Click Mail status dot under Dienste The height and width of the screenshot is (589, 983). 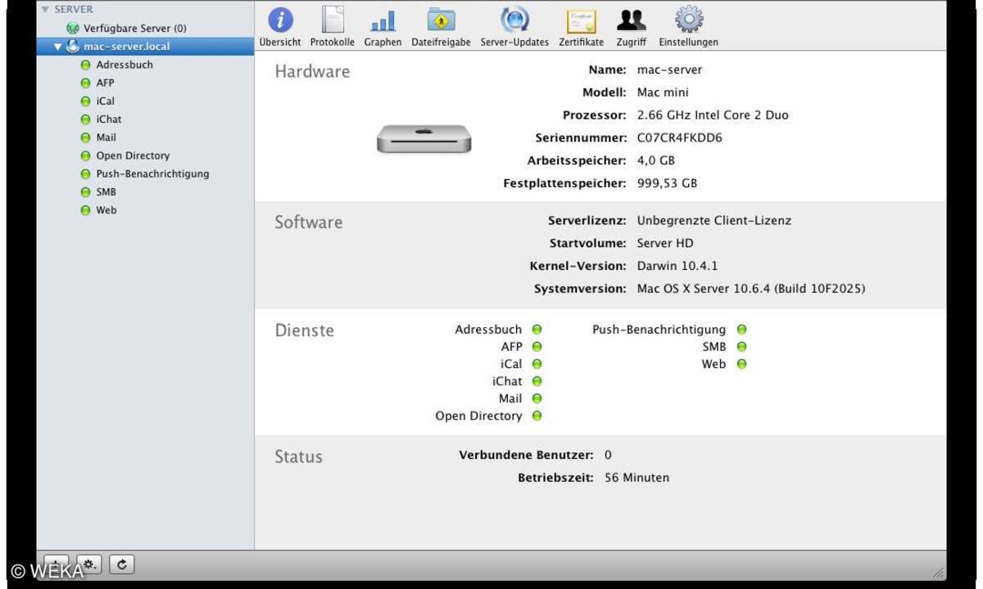[x=537, y=398]
